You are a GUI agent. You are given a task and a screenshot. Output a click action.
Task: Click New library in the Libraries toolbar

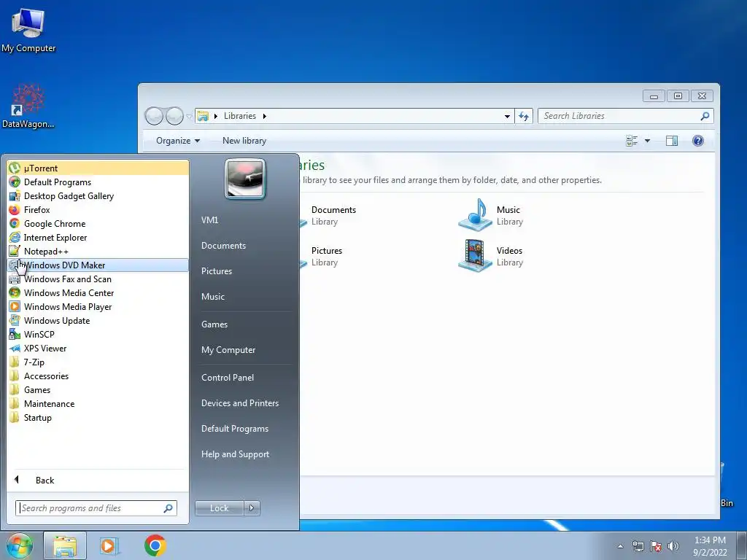(x=244, y=141)
